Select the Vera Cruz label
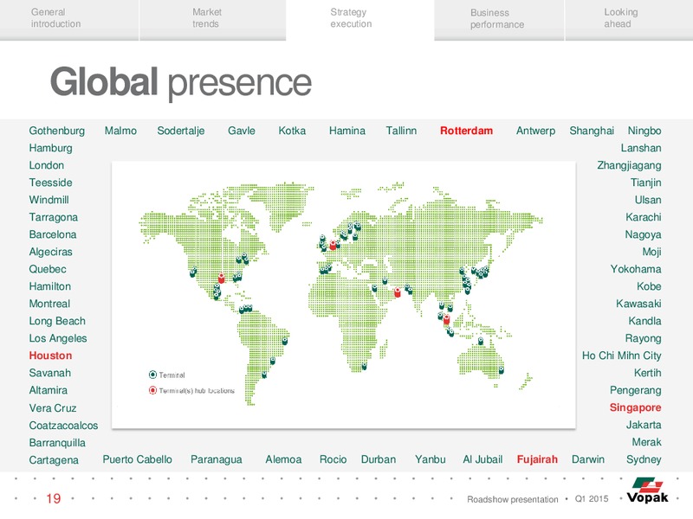 pos(53,408)
